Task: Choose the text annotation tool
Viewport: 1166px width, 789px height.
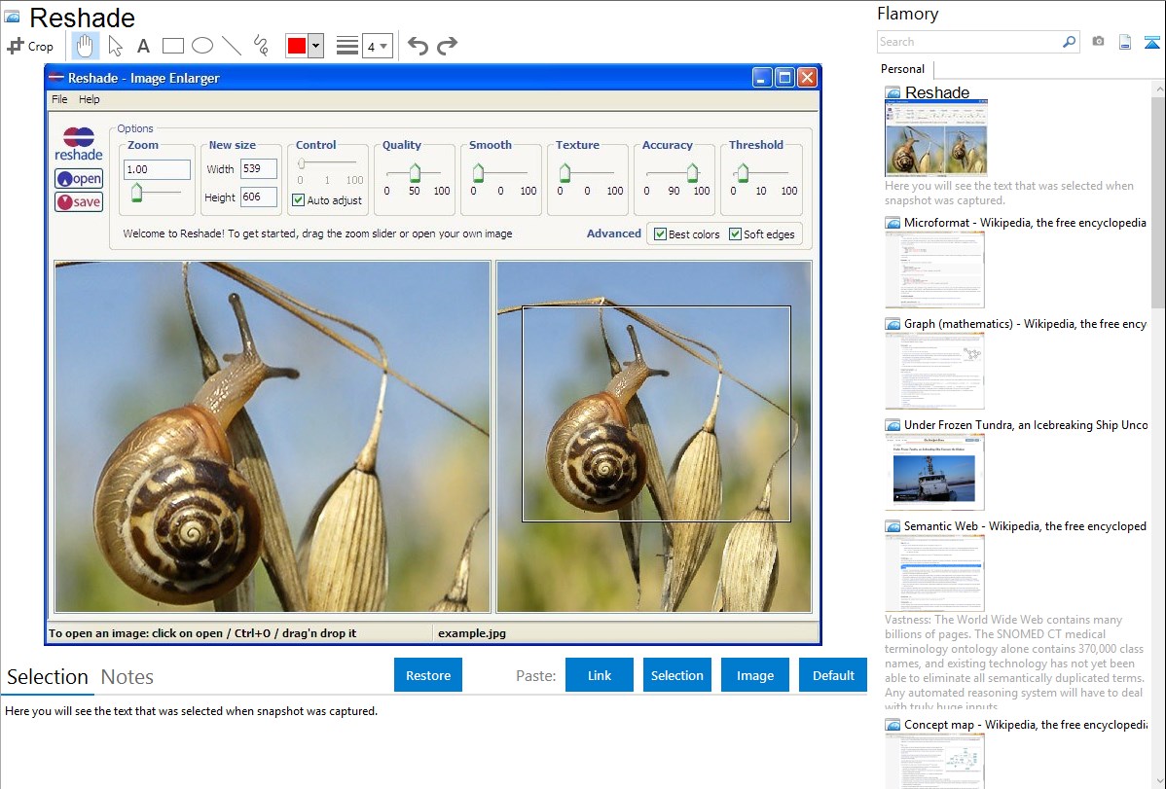Action: click(143, 46)
